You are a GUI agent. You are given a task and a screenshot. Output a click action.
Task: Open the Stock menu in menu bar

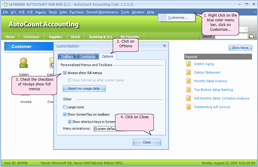(x=53, y=12)
